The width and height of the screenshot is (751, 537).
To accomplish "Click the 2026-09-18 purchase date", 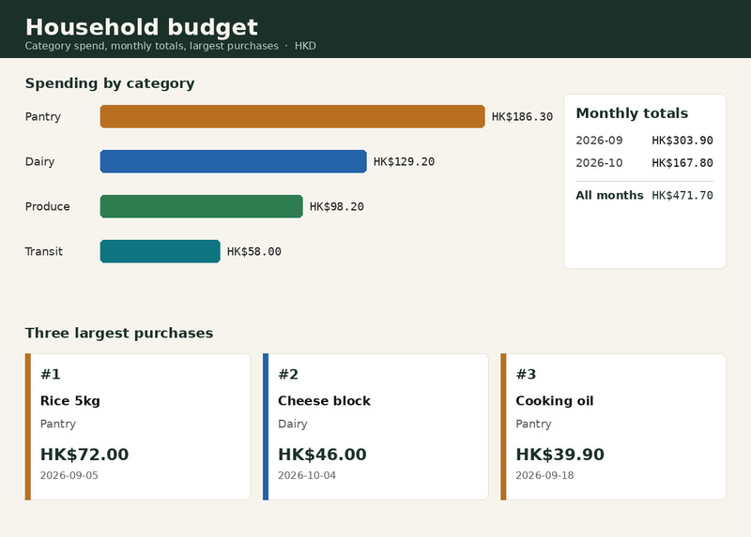I will click(x=544, y=475).
